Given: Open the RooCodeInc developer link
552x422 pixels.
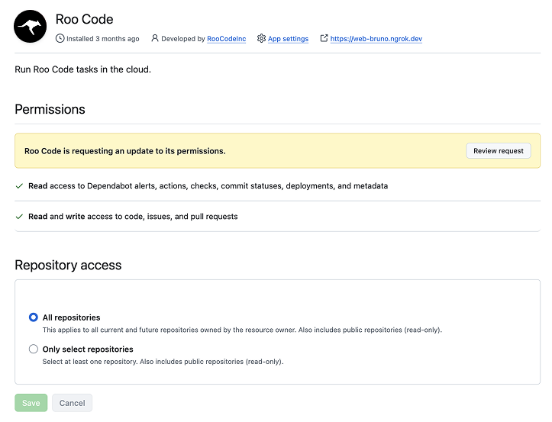Looking at the screenshot, I should click(x=226, y=39).
